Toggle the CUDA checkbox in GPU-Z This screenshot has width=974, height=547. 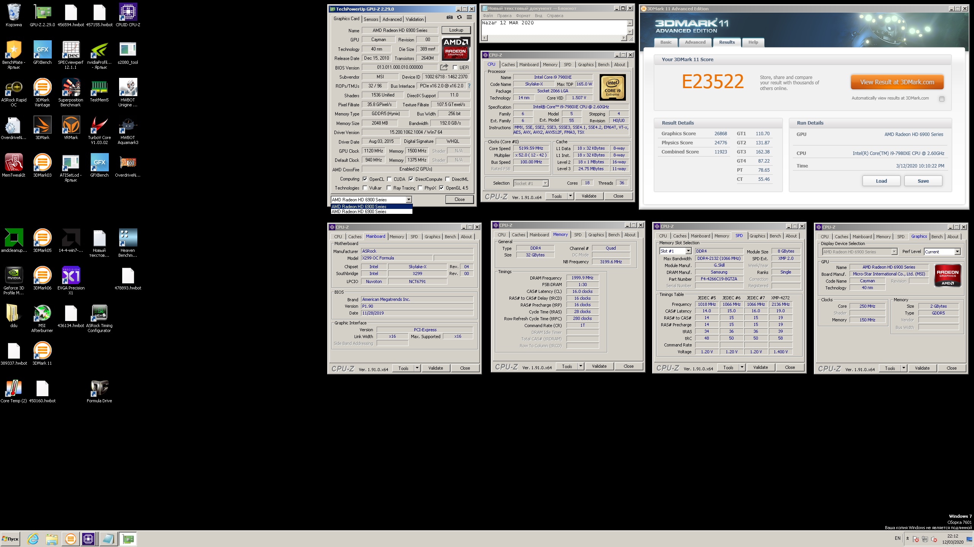click(389, 179)
